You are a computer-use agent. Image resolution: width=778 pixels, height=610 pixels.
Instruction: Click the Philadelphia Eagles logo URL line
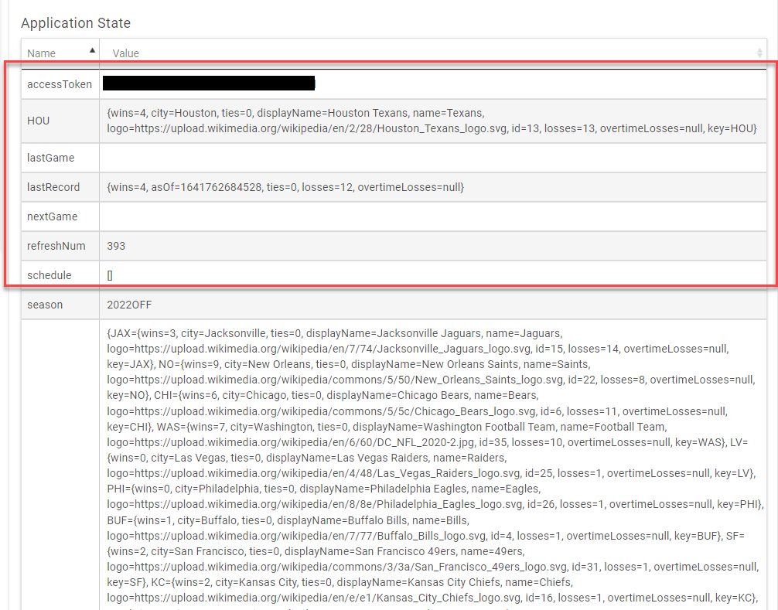click(435, 504)
